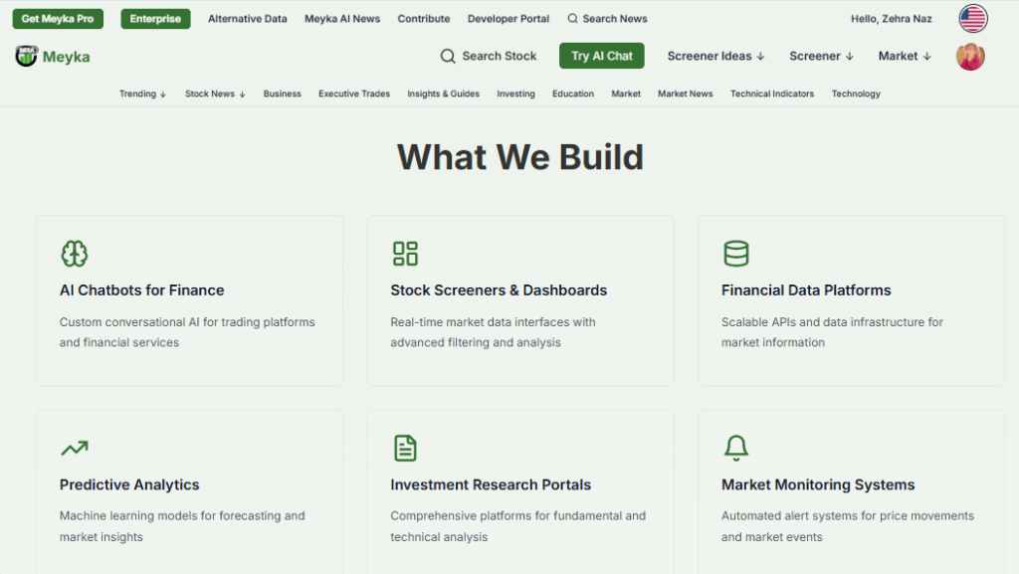
Task: Click the profile avatar photo
Action: coord(969,57)
